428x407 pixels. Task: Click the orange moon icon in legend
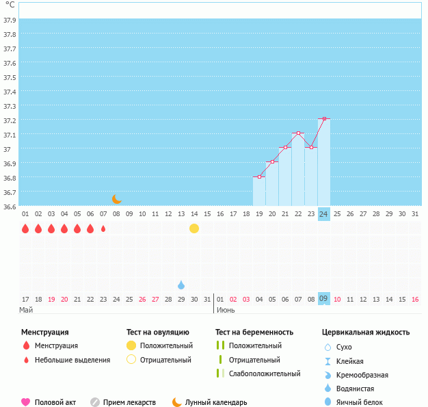[x=177, y=402]
